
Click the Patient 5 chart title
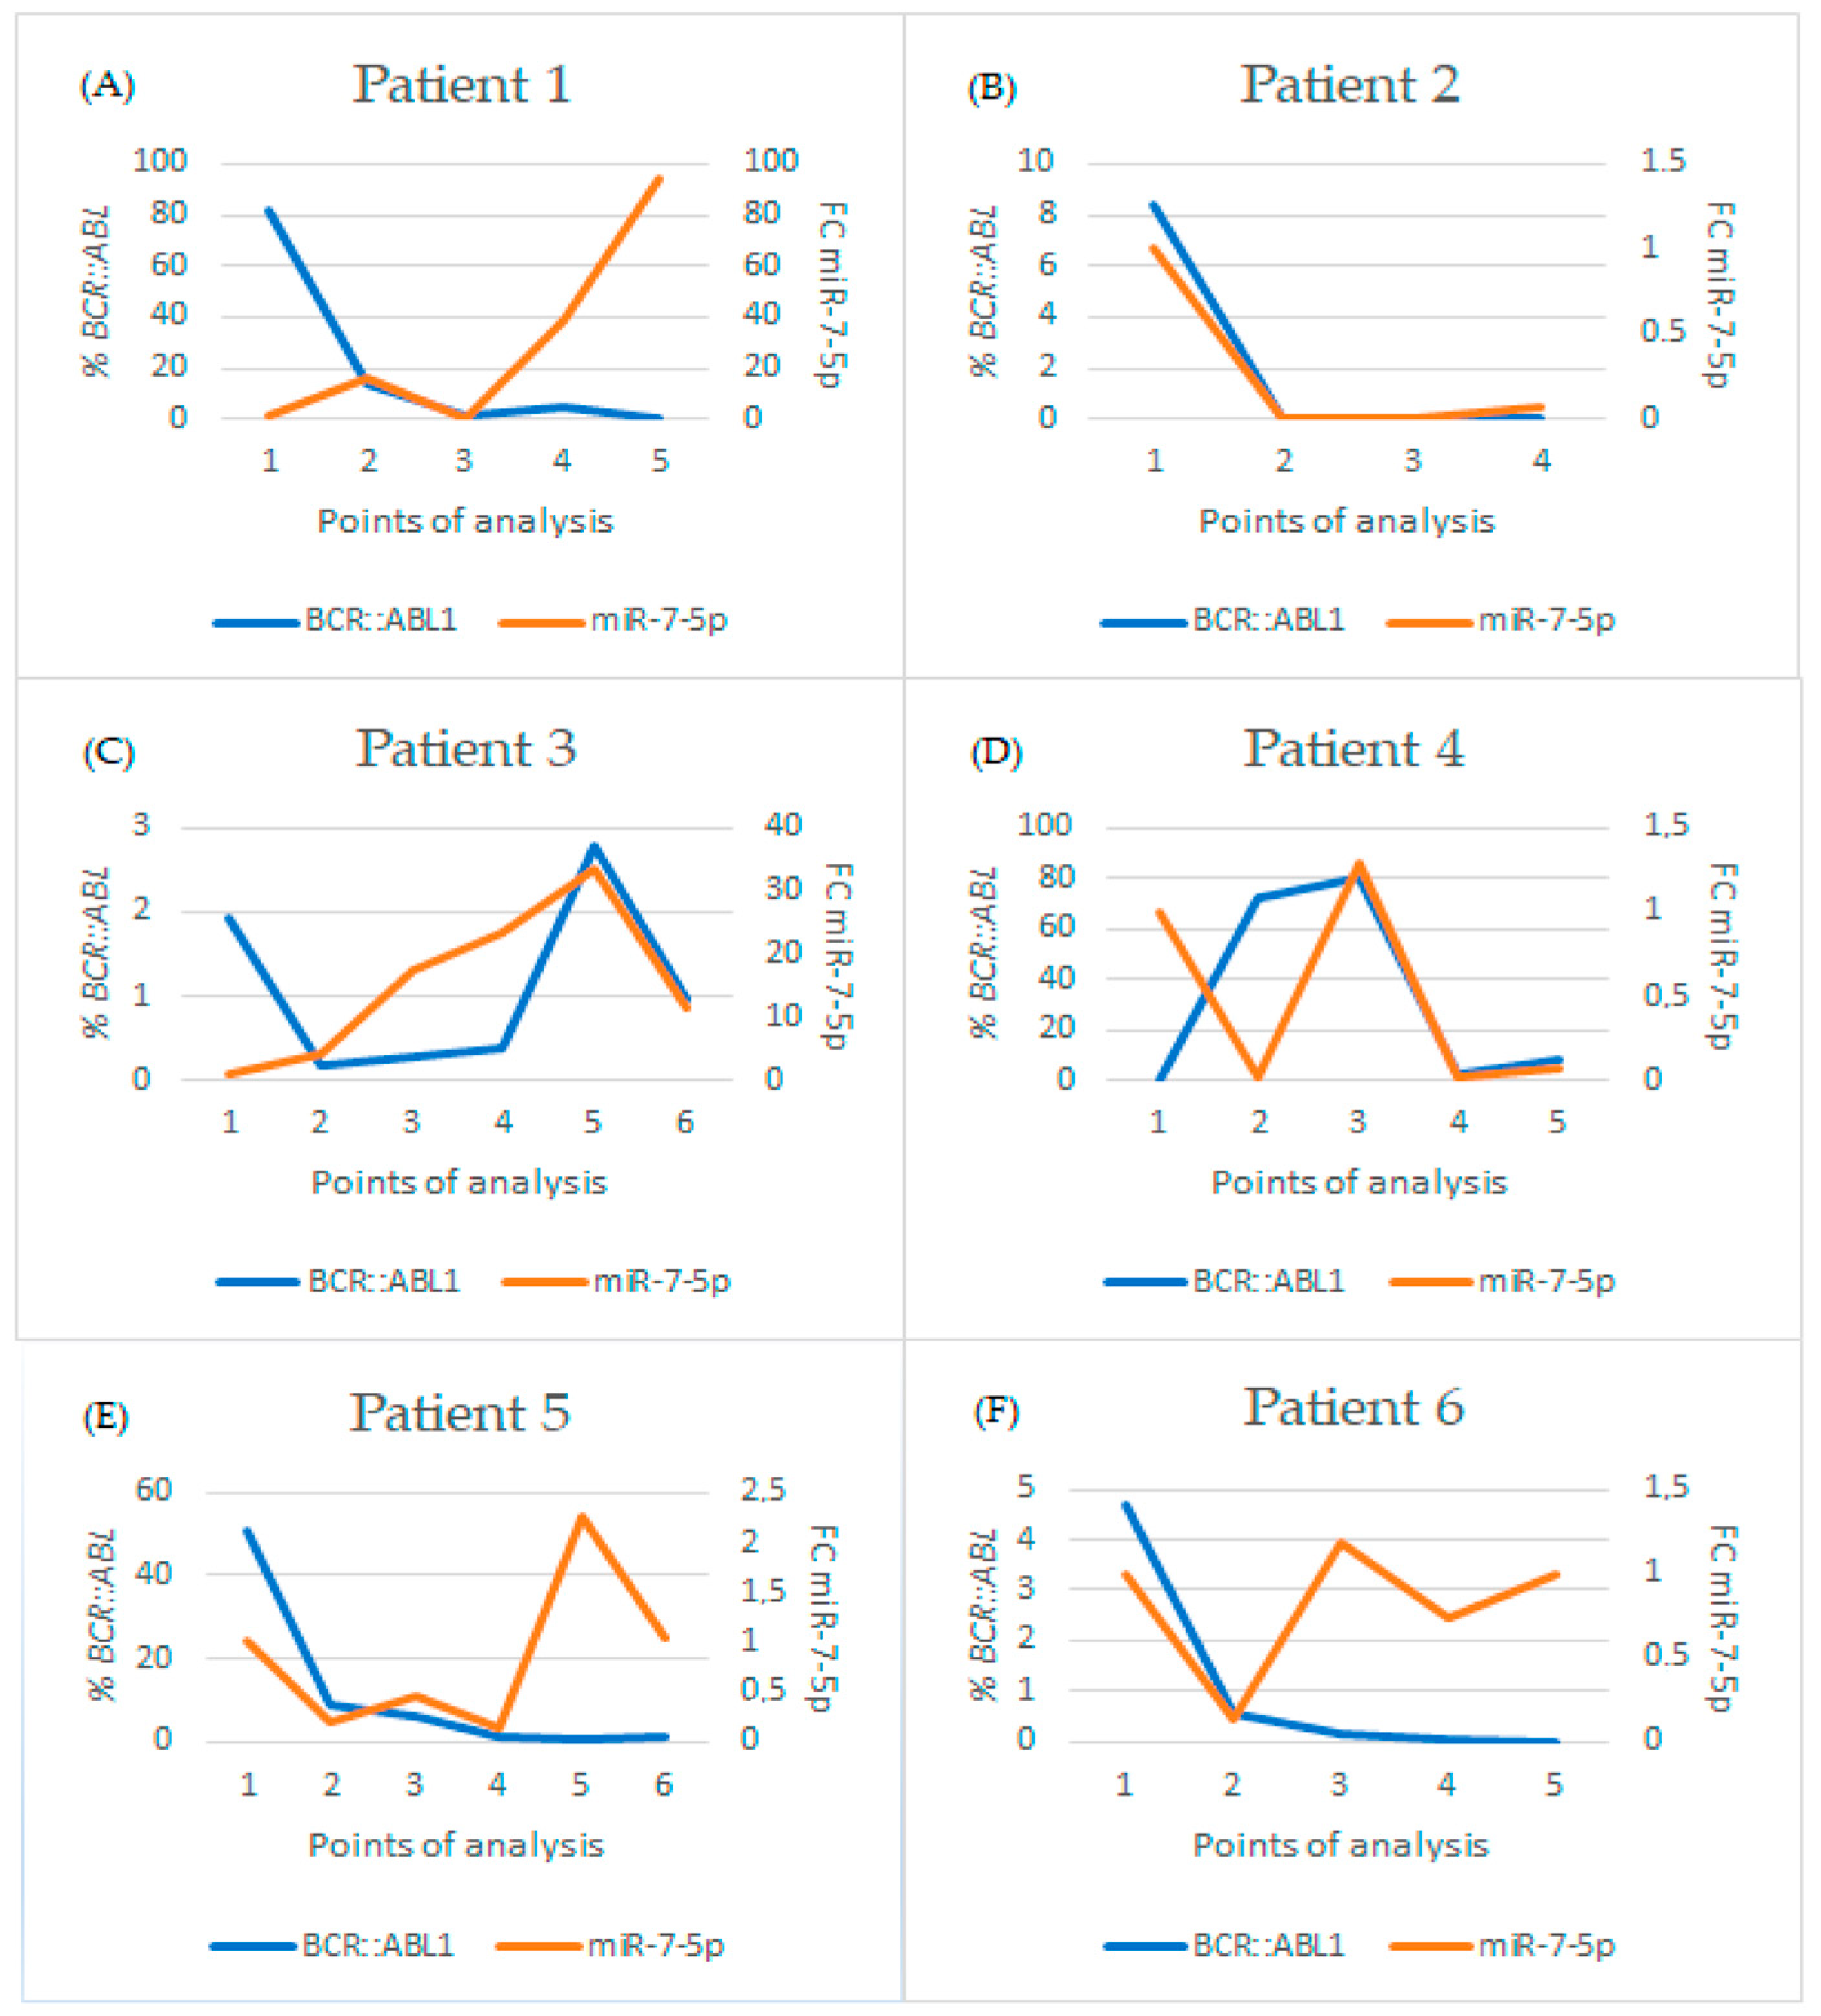460,1413
